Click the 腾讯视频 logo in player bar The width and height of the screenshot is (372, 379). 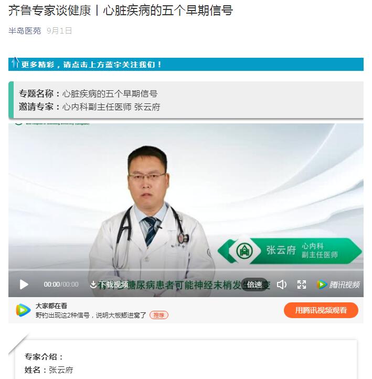click(338, 285)
